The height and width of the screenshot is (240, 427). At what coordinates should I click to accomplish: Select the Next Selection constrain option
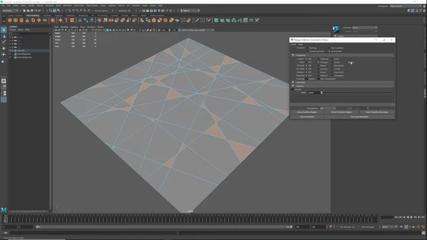coord(329,48)
